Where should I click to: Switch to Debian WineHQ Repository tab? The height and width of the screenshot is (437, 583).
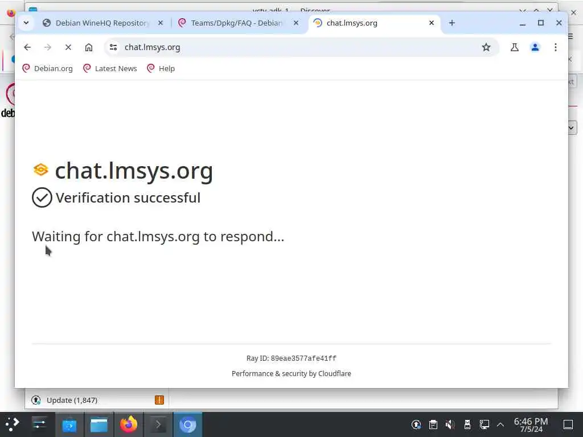click(x=102, y=23)
